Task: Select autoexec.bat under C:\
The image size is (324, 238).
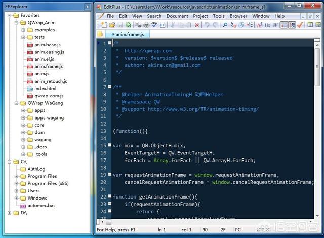Action: coord(41,206)
